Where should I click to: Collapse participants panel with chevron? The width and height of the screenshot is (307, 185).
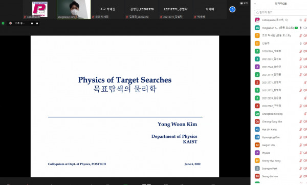point(255,4)
